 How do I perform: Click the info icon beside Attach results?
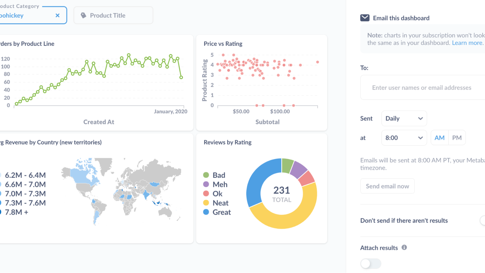[404, 248]
